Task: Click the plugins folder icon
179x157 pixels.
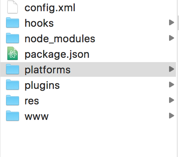Action: click(x=13, y=85)
